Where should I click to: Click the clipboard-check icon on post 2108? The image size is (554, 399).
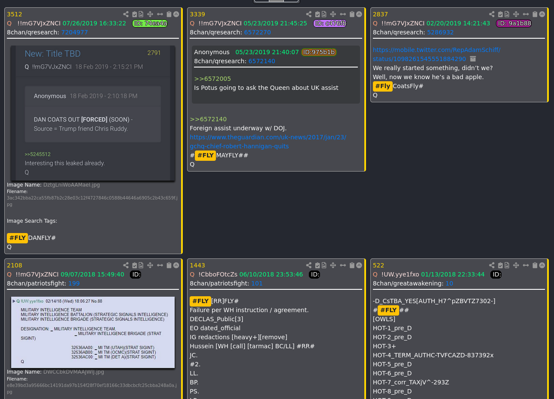[x=135, y=265]
